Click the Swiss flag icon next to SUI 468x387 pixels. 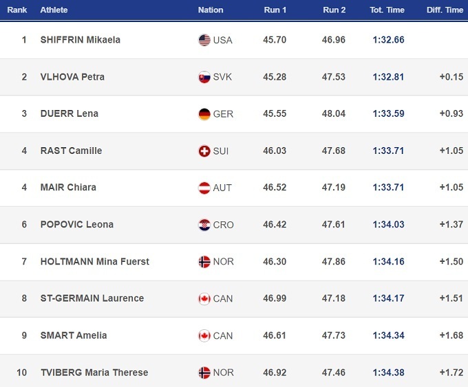(x=204, y=151)
